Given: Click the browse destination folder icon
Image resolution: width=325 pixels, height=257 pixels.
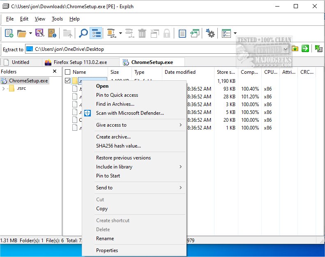Looking at the screenshot, I should (295, 49).
